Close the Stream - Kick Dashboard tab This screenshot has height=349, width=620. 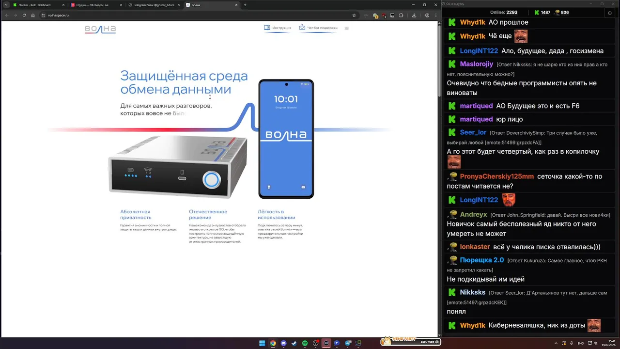63,5
